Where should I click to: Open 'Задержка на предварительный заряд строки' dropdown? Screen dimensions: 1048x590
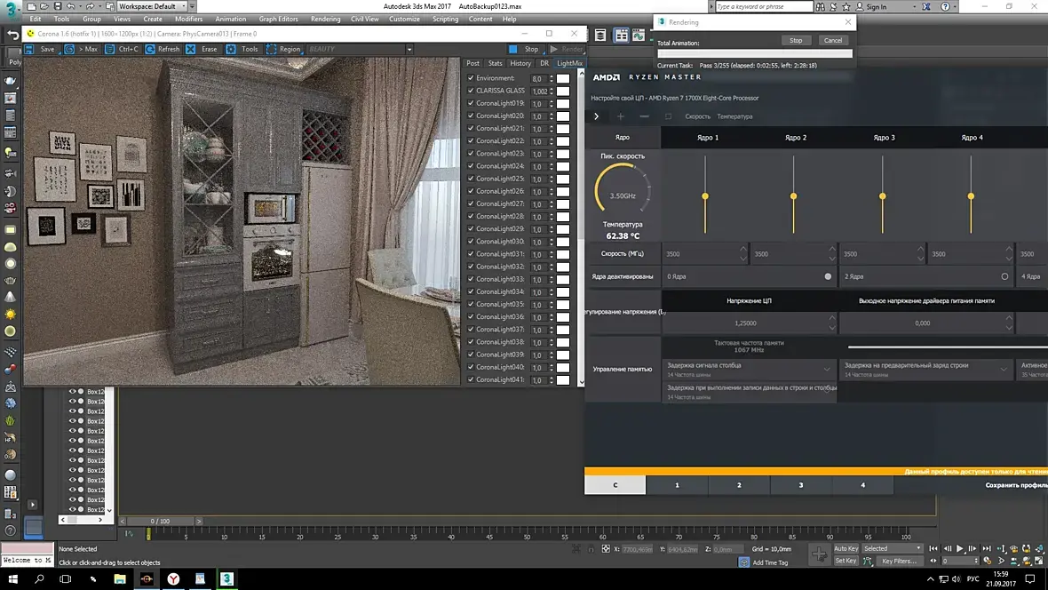point(926,370)
